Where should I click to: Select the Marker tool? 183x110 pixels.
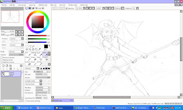point(28,58)
